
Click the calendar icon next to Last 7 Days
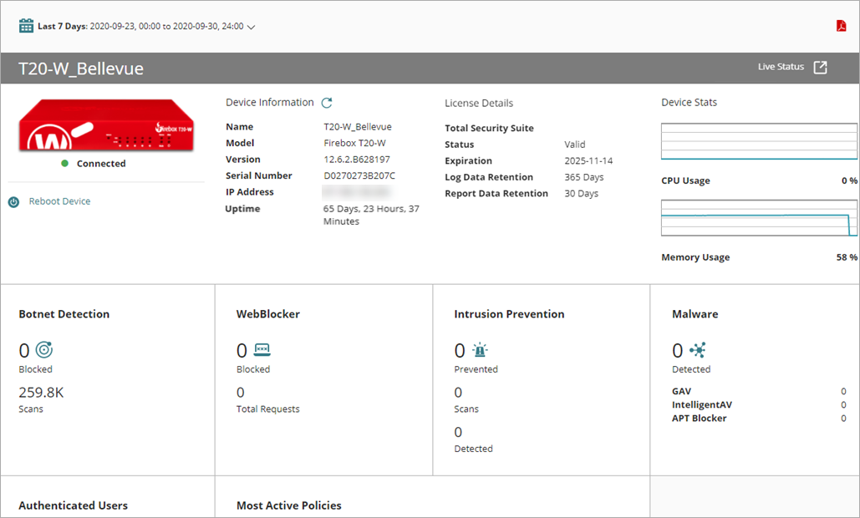[24, 26]
